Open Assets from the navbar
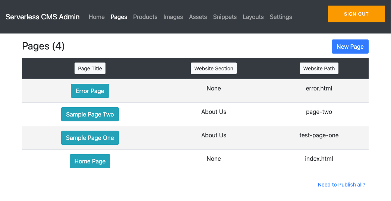 [x=198, y=17]
